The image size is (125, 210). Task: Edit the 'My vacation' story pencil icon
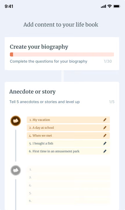[105, 120]
